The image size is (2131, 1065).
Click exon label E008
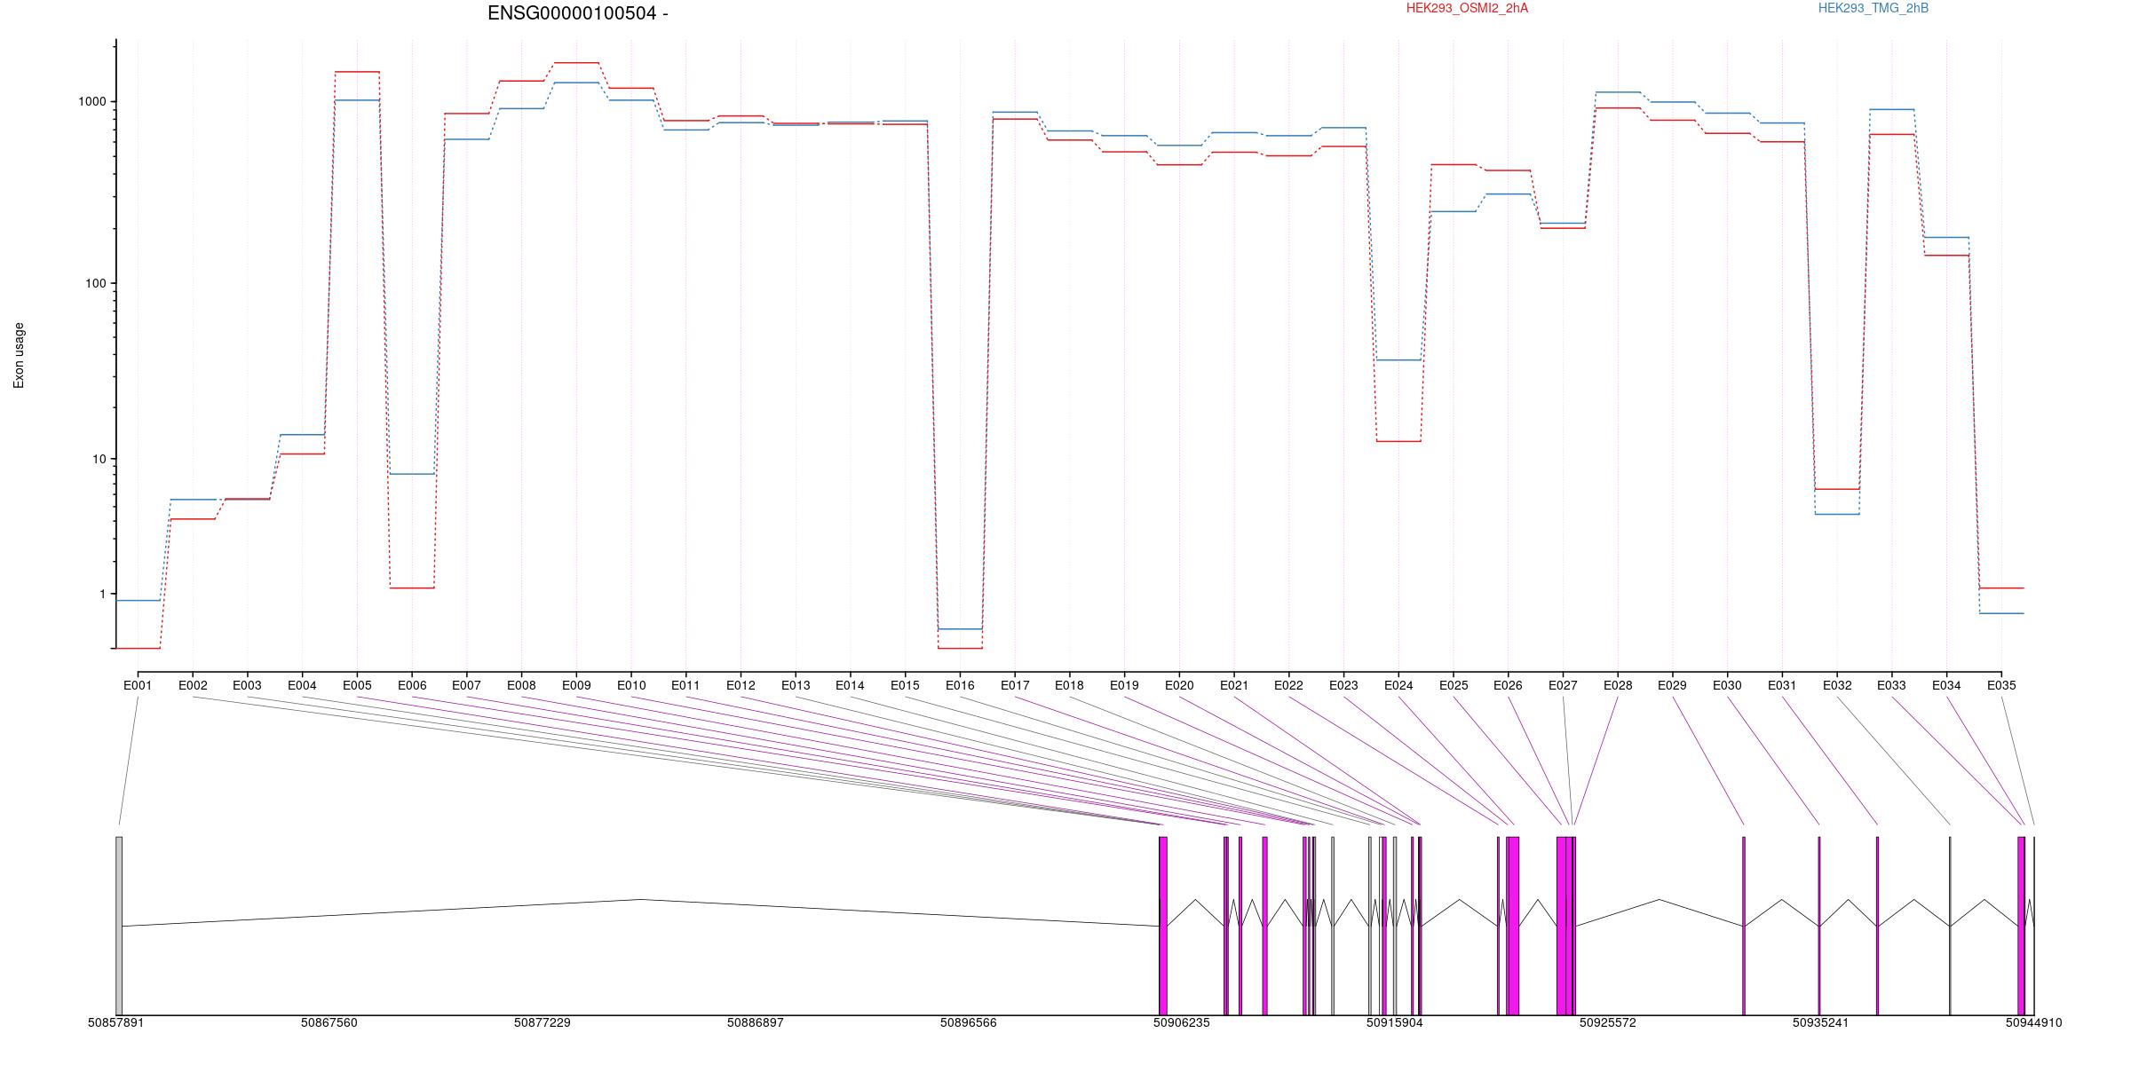click(x=521, y=685)
